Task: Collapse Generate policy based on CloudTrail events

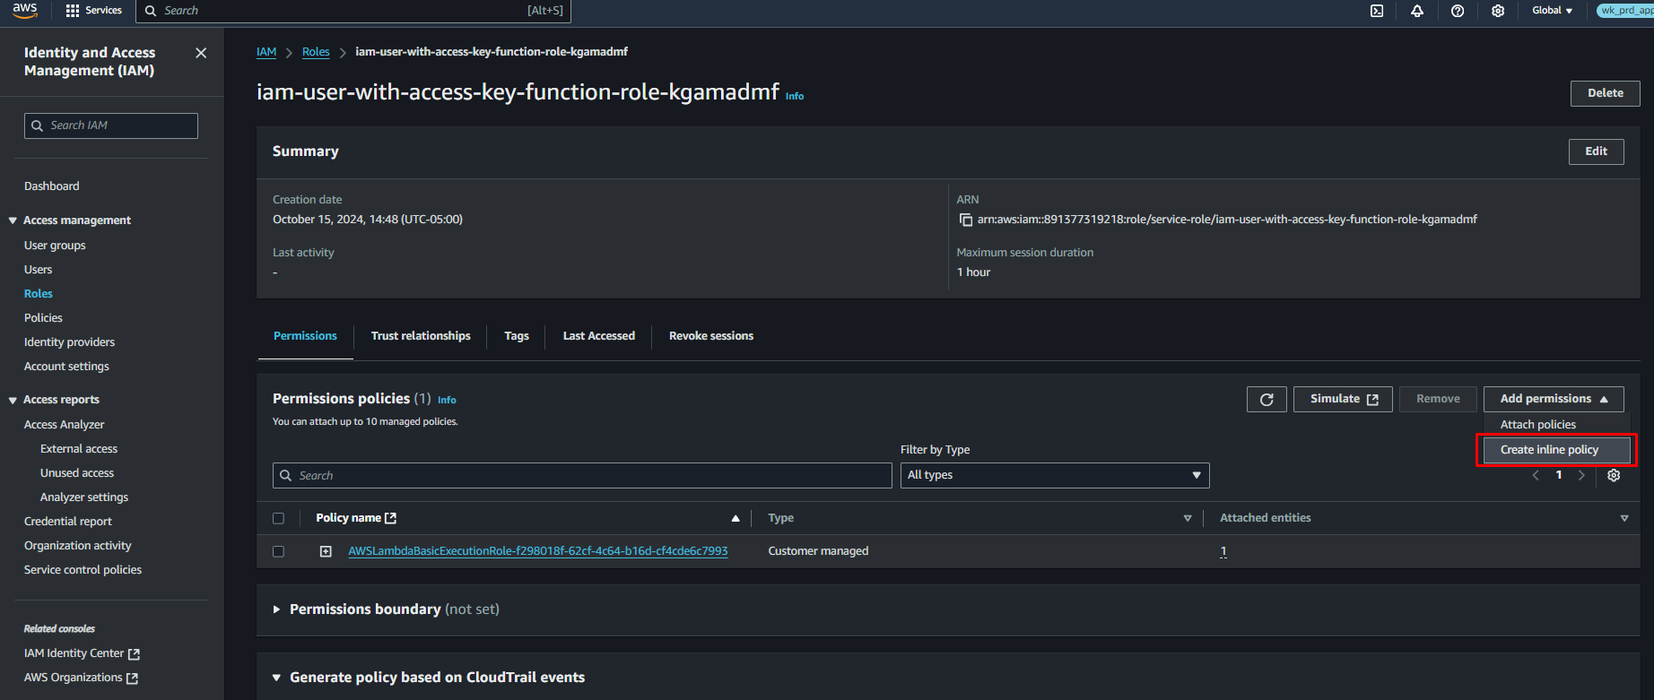Action: pos(276,678)
